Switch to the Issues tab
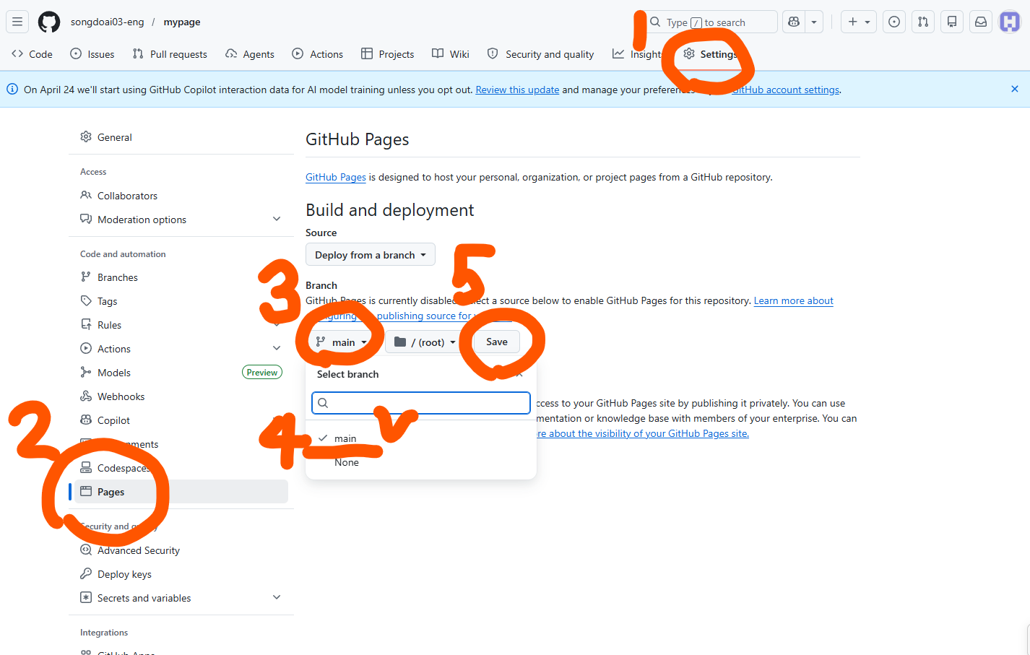The height and width of the screenshot is (655, 1030). click(92, 54)
